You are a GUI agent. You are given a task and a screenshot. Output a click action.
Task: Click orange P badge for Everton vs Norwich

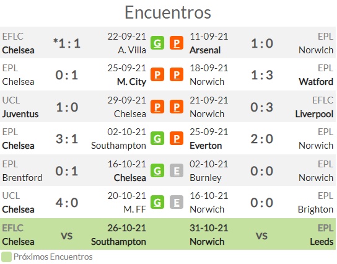pos(177,138)
